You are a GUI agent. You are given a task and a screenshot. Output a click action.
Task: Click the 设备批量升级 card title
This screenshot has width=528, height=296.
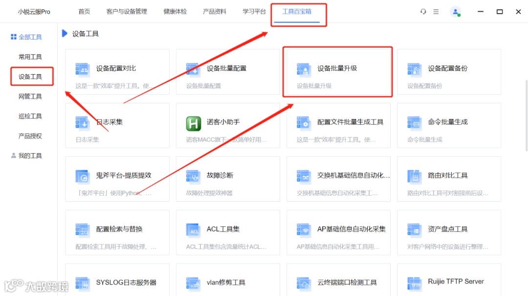pos(337,68)
